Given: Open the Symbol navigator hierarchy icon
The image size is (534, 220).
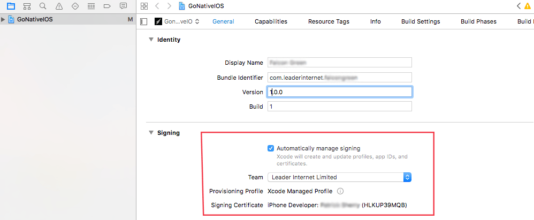Looking at the screenshot, I should pos(27,6).
